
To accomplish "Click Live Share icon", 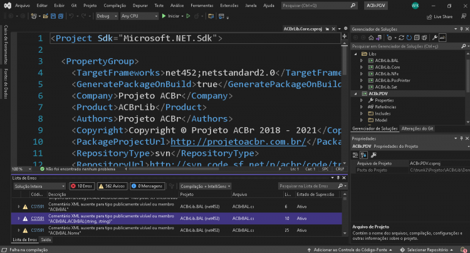I will click(440, 17).
